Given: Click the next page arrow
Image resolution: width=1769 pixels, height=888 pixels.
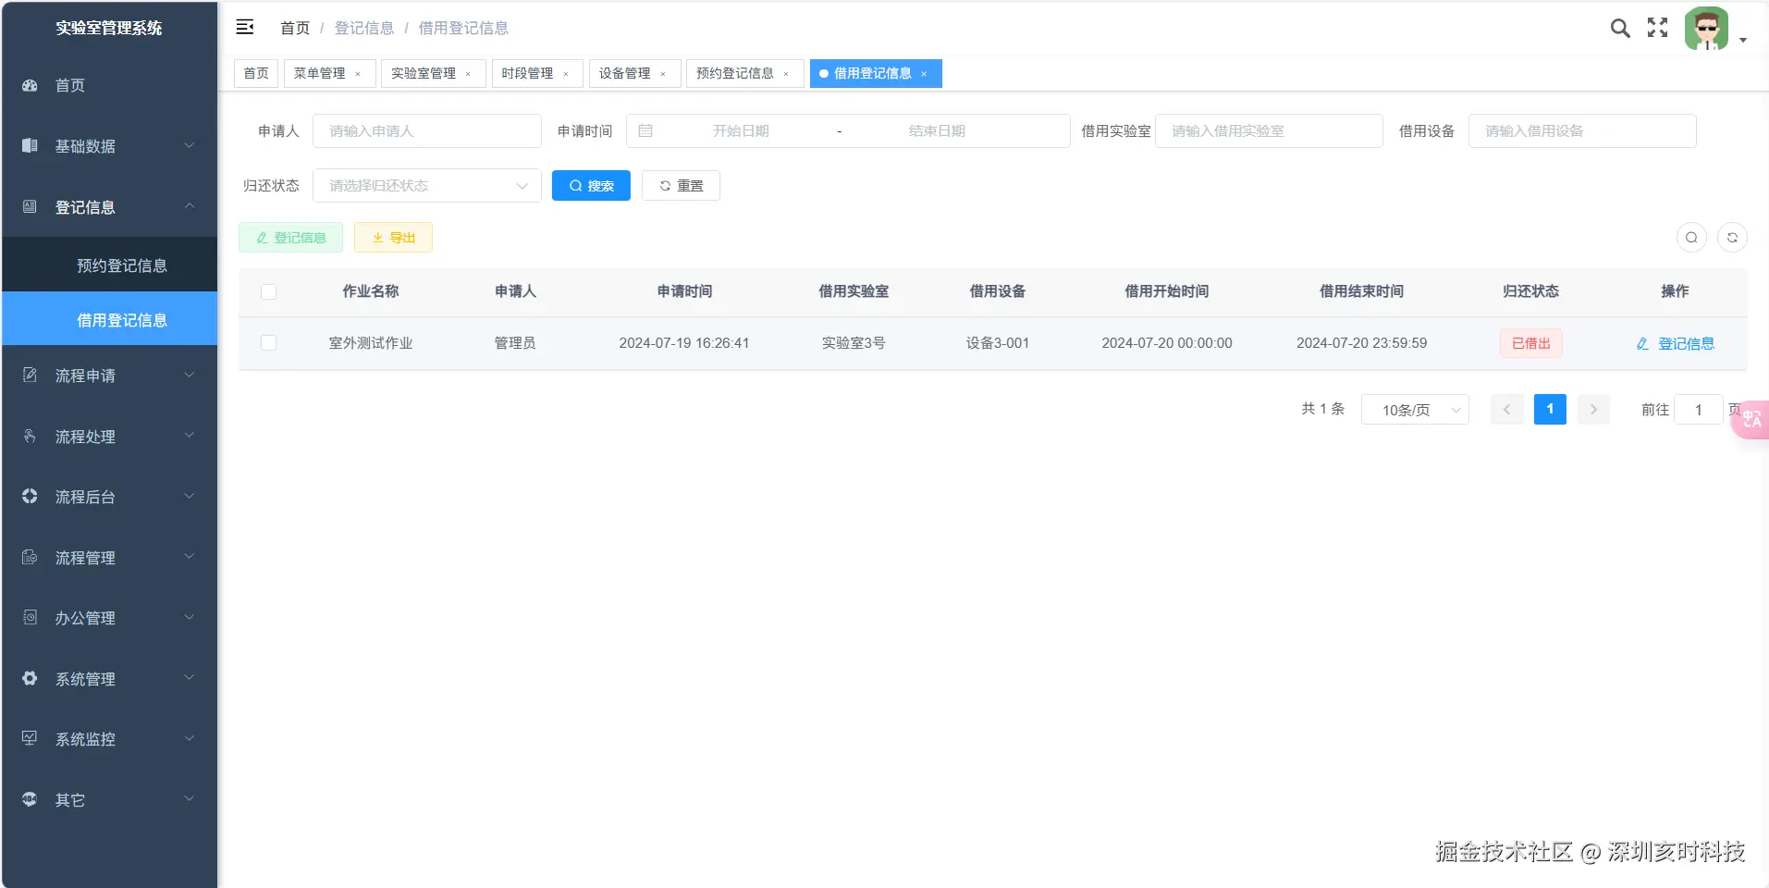Looking at the screenshot, I should [x=1593, y=409].
